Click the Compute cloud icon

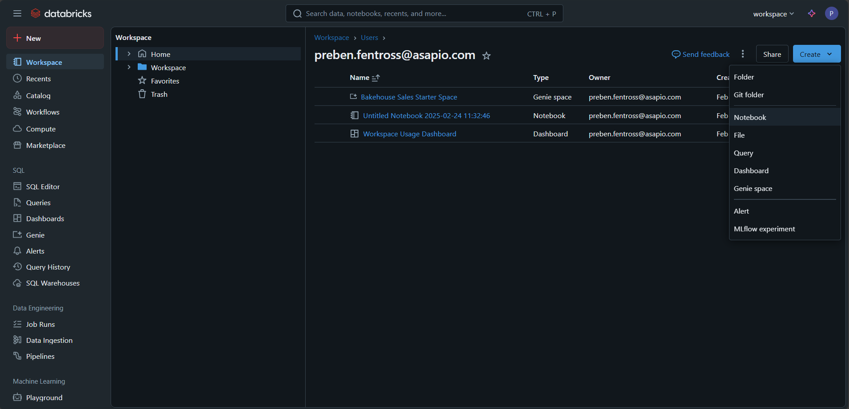(x=17, y=128)
